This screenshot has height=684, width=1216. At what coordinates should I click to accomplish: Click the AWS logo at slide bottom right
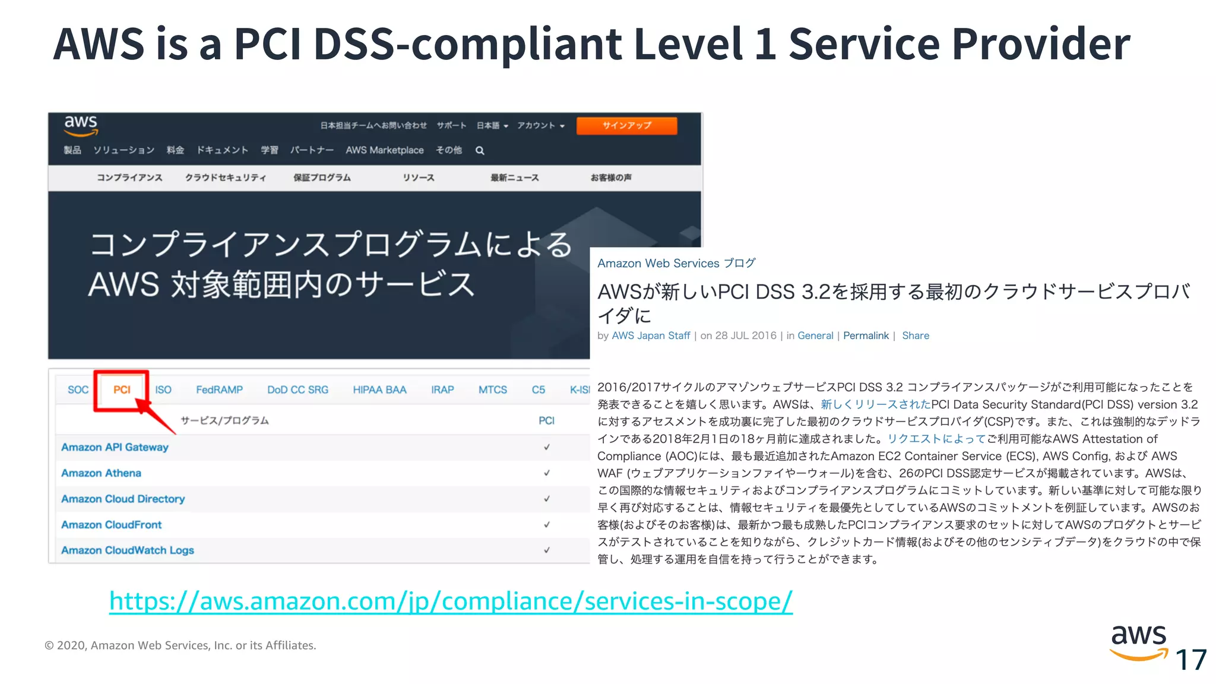click(x=1138, y=641)
